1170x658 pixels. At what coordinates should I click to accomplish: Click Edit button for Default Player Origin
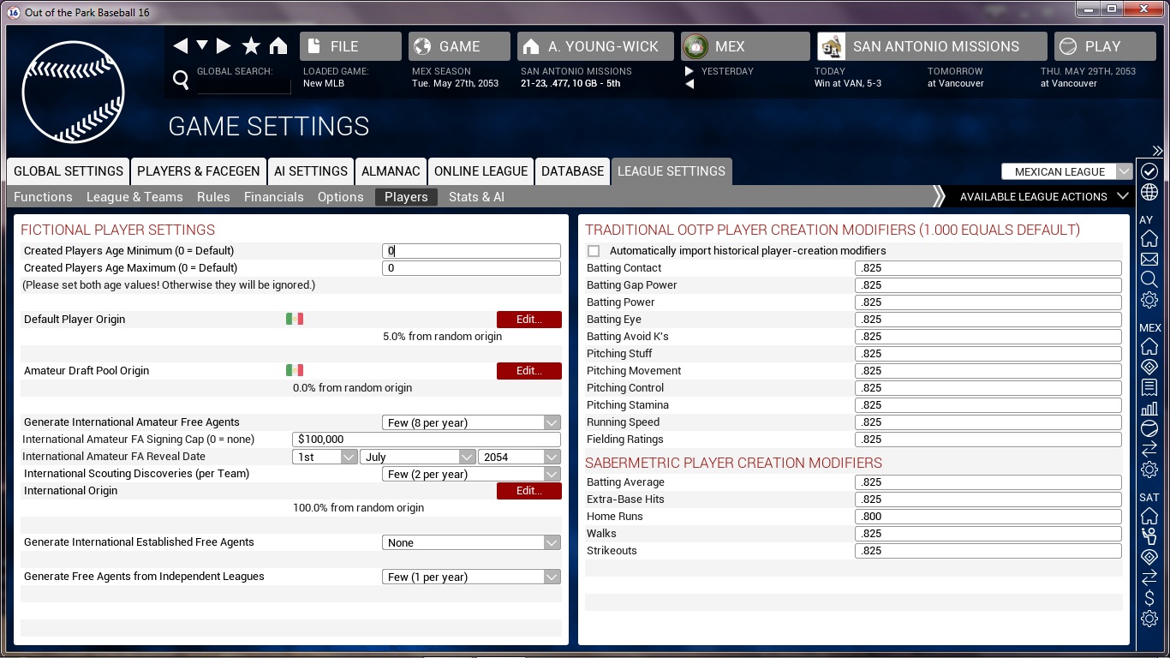pyautogui.click(x=528, y=320)
